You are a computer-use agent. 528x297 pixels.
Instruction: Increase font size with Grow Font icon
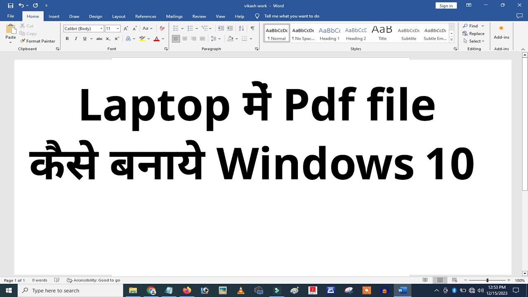pos(126,28)
